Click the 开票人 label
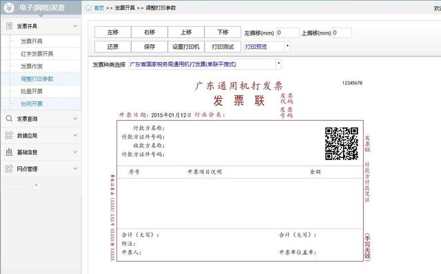 tap(132, 253)
